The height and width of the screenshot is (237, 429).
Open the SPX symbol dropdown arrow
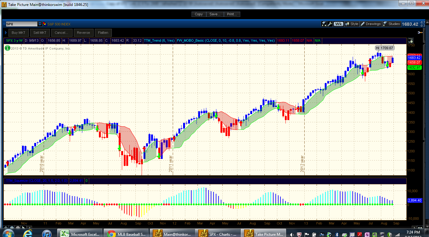click(x=40, y=24)
